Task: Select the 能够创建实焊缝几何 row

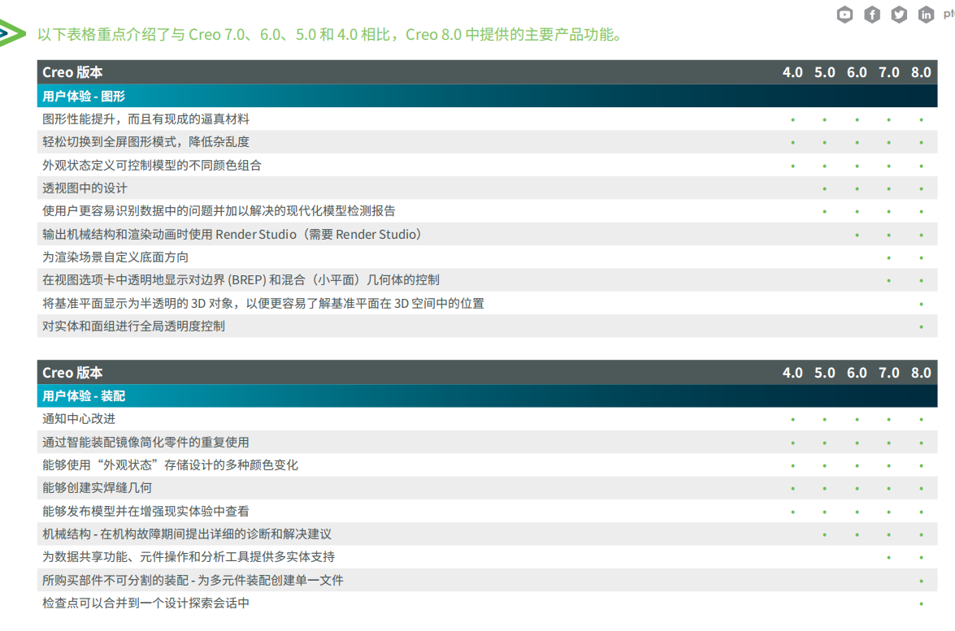Action: coord(97,488)
